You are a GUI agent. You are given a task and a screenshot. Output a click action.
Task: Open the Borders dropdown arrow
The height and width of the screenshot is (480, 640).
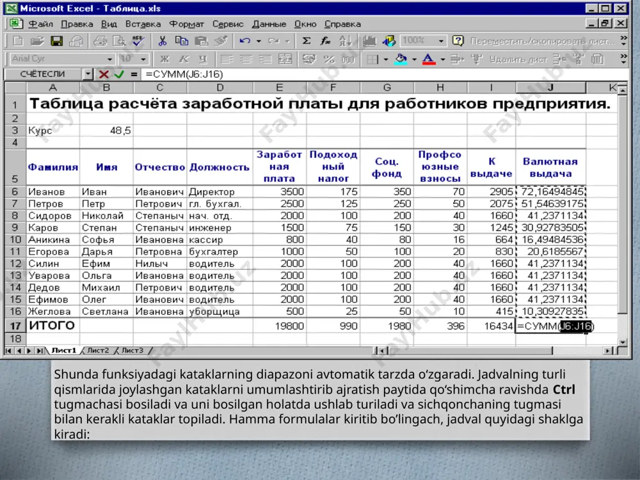385,60
